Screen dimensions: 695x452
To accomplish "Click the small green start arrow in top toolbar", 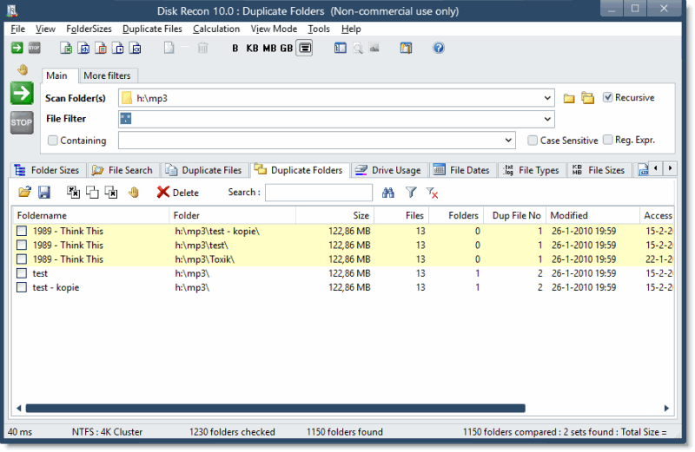I will pos(17,48).
